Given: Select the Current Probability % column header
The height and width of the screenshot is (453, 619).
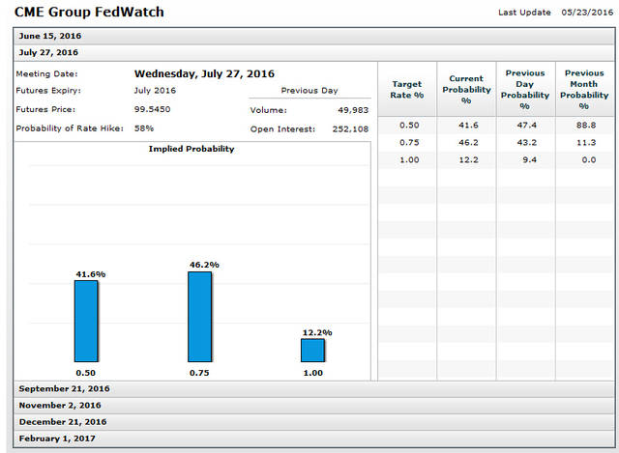Looking at the screenshot, I should pos(466,90).
